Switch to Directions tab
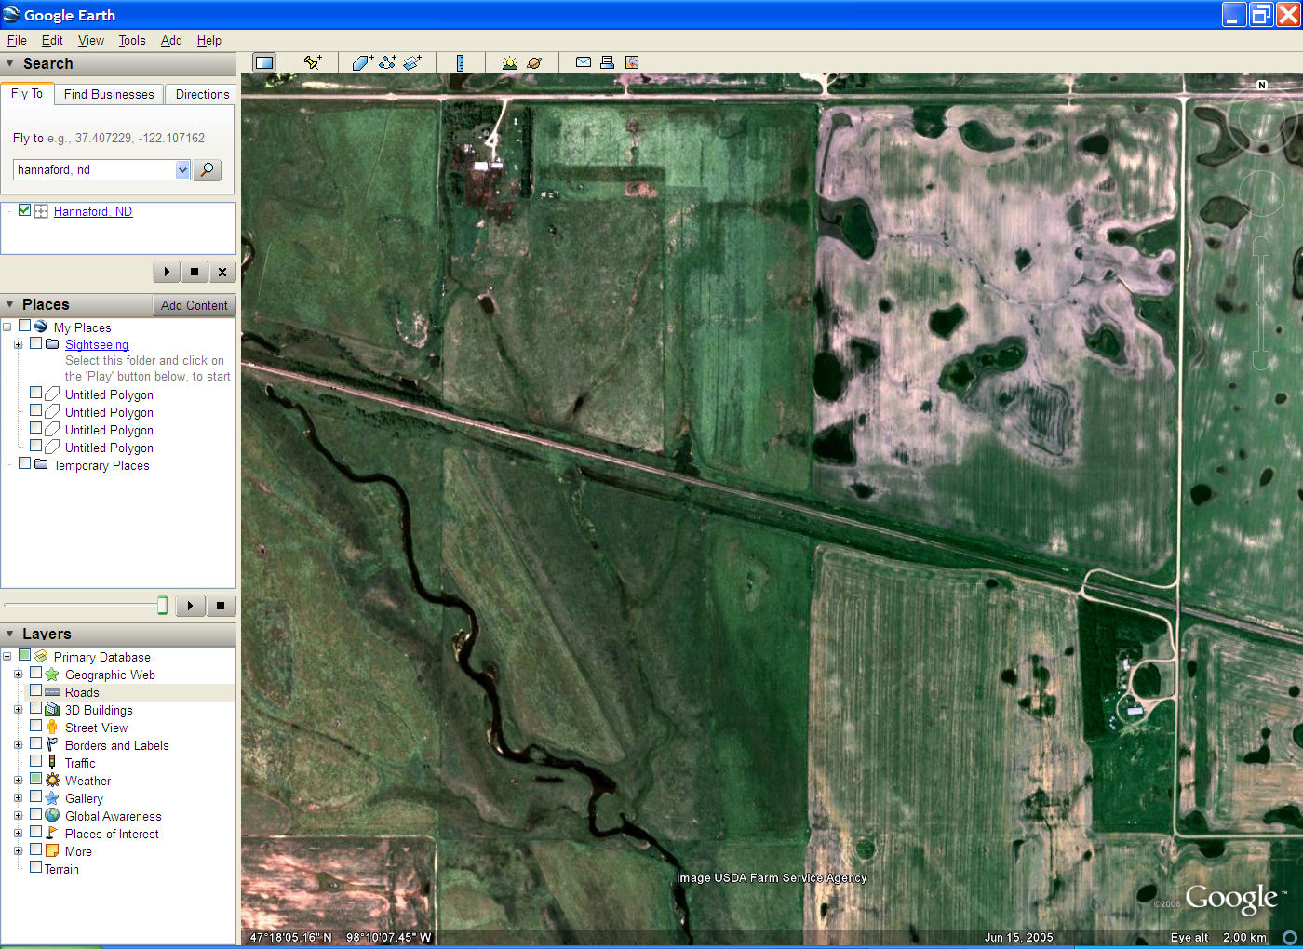 [202, 94]
